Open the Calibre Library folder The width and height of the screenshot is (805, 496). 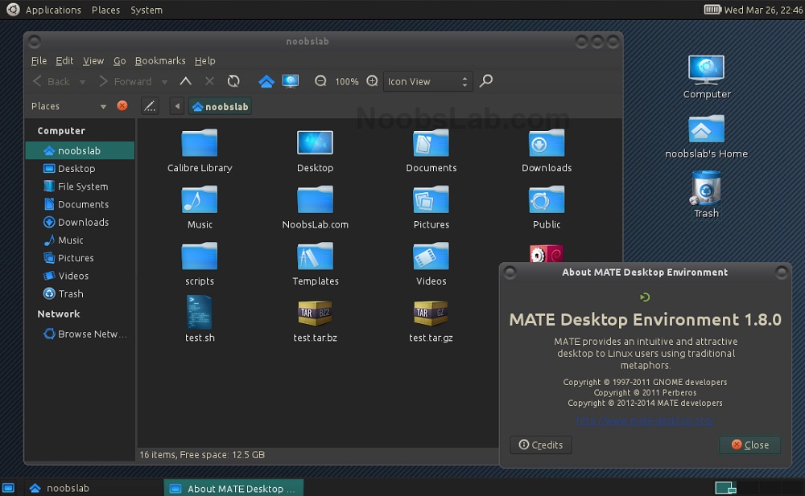(200, 151)
